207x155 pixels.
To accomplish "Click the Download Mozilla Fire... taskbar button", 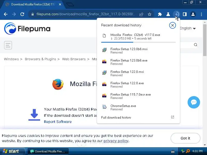I will click(48, 151).
